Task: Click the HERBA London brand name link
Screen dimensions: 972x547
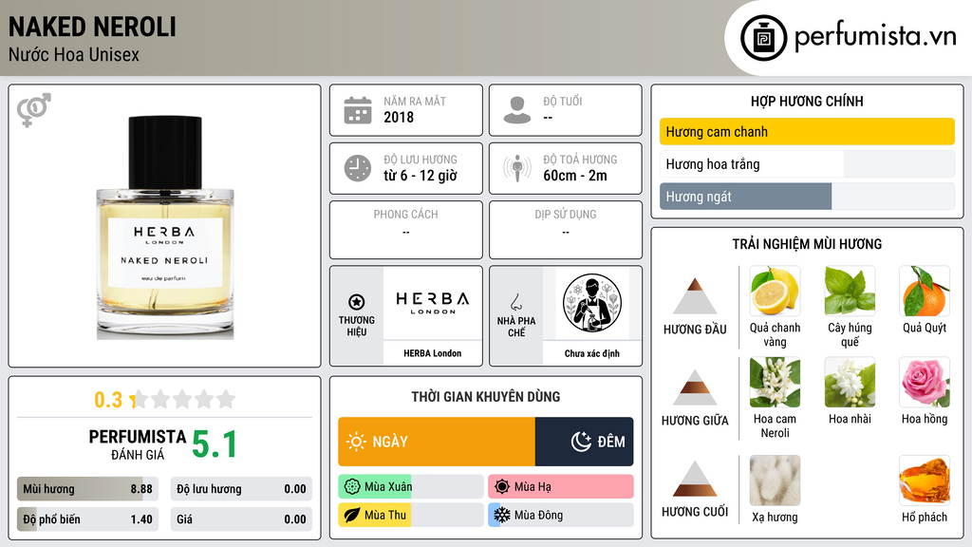Action: click(433, 353)
